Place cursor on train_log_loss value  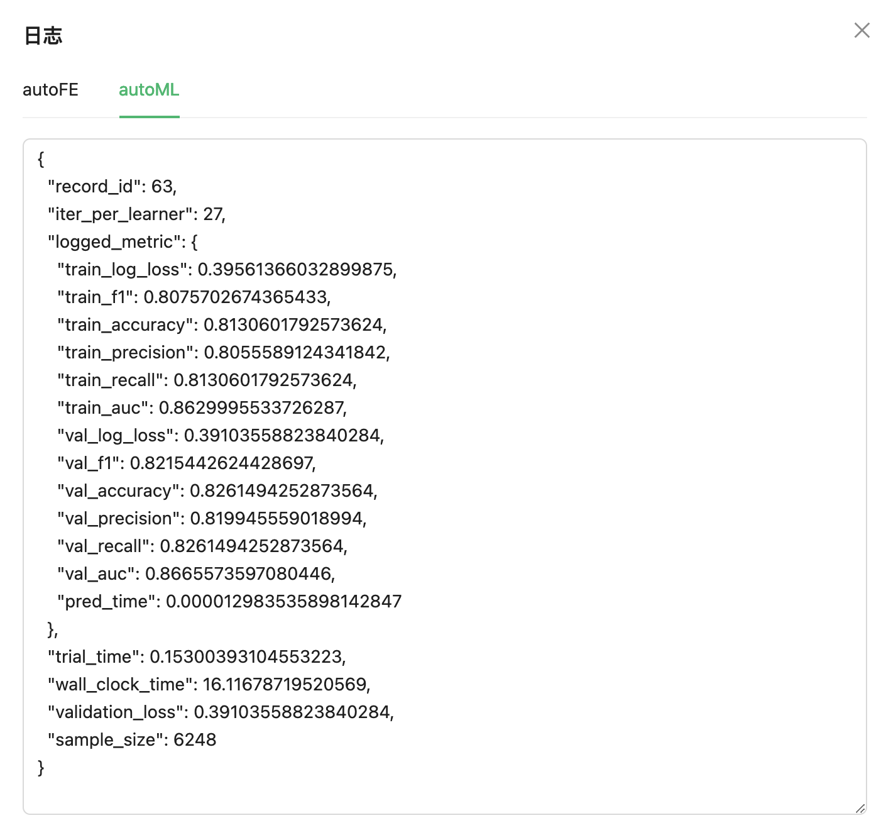[x=296, y=270]
